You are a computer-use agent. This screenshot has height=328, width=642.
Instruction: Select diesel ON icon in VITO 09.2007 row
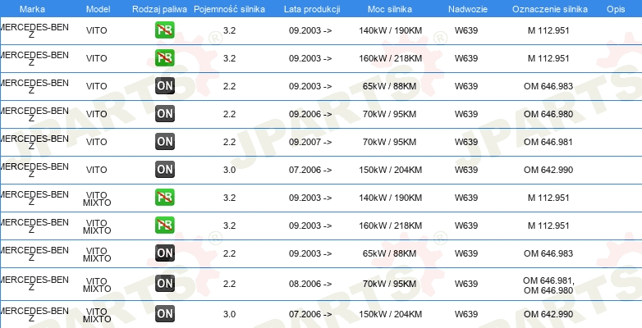pos(164,142)
